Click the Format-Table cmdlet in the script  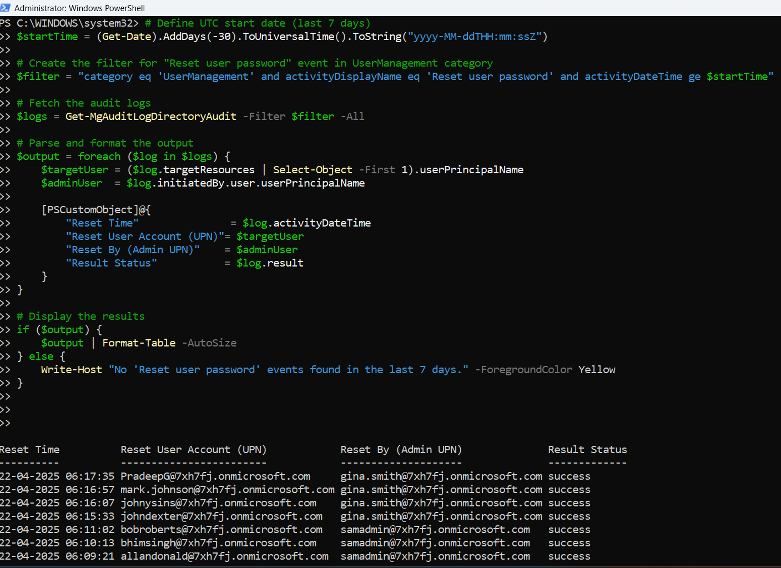pyautogui.click(x=139, y=343)
